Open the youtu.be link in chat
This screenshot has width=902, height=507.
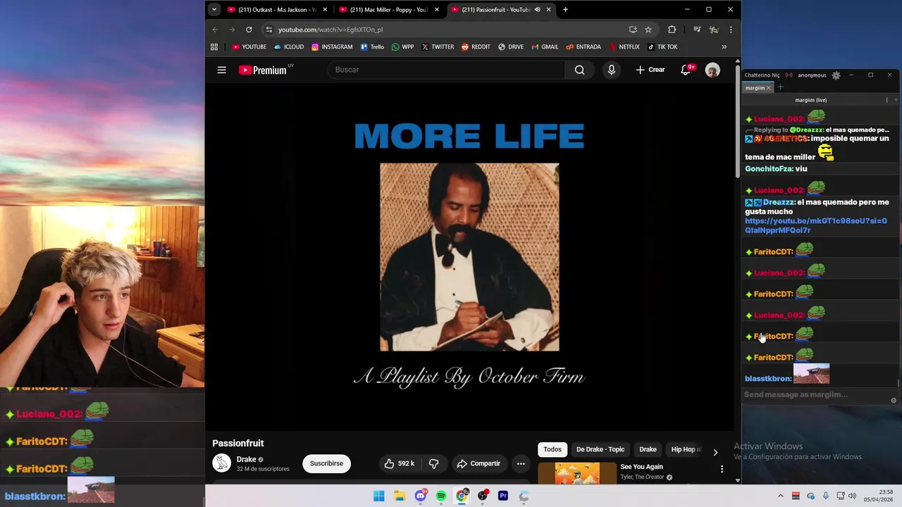coord(815,225)
